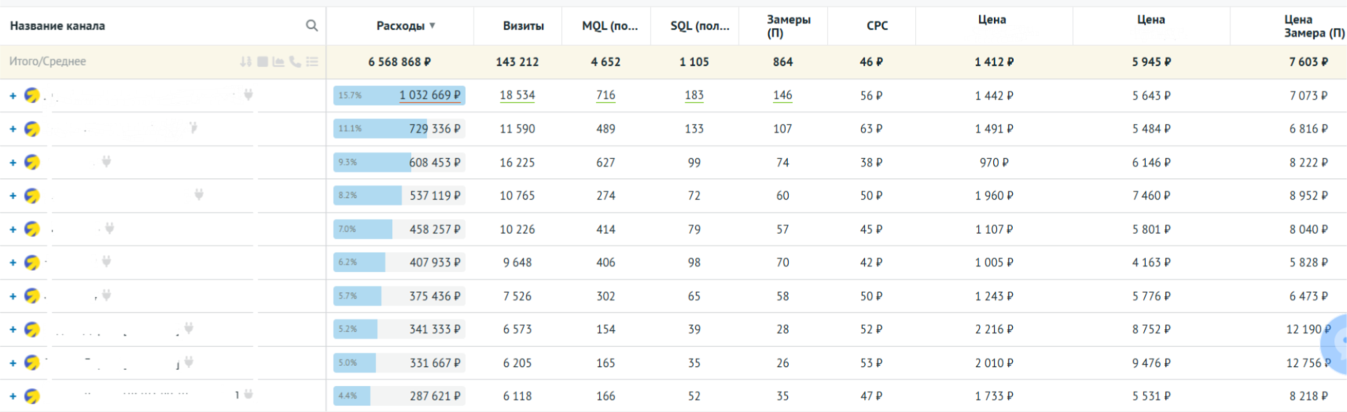The height and width of the screenshot is (412, 1347).
Task: Click the Визиты column header
Action: click(523, 26)
